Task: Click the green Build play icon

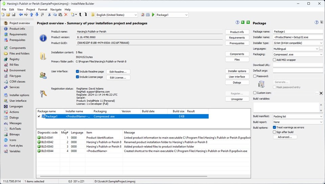Action: [x=153, y=15]
